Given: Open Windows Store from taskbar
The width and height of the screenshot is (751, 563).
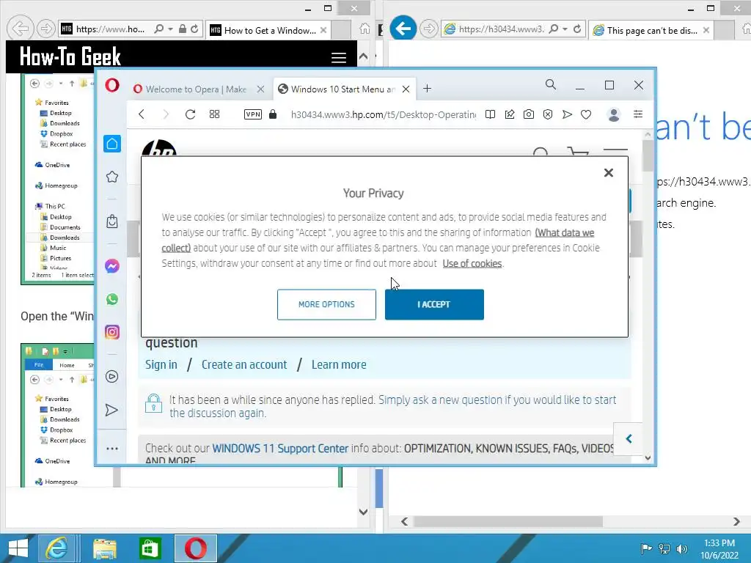Looking at the screenshot, I should tap(150, 548).
